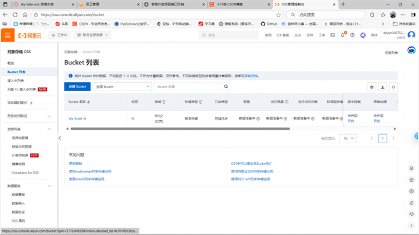Open bucket sky-itcast-tx
419x235 pixels.
click(77, 119)
